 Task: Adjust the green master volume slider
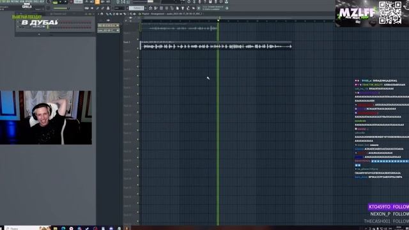[x=61, y=8]
